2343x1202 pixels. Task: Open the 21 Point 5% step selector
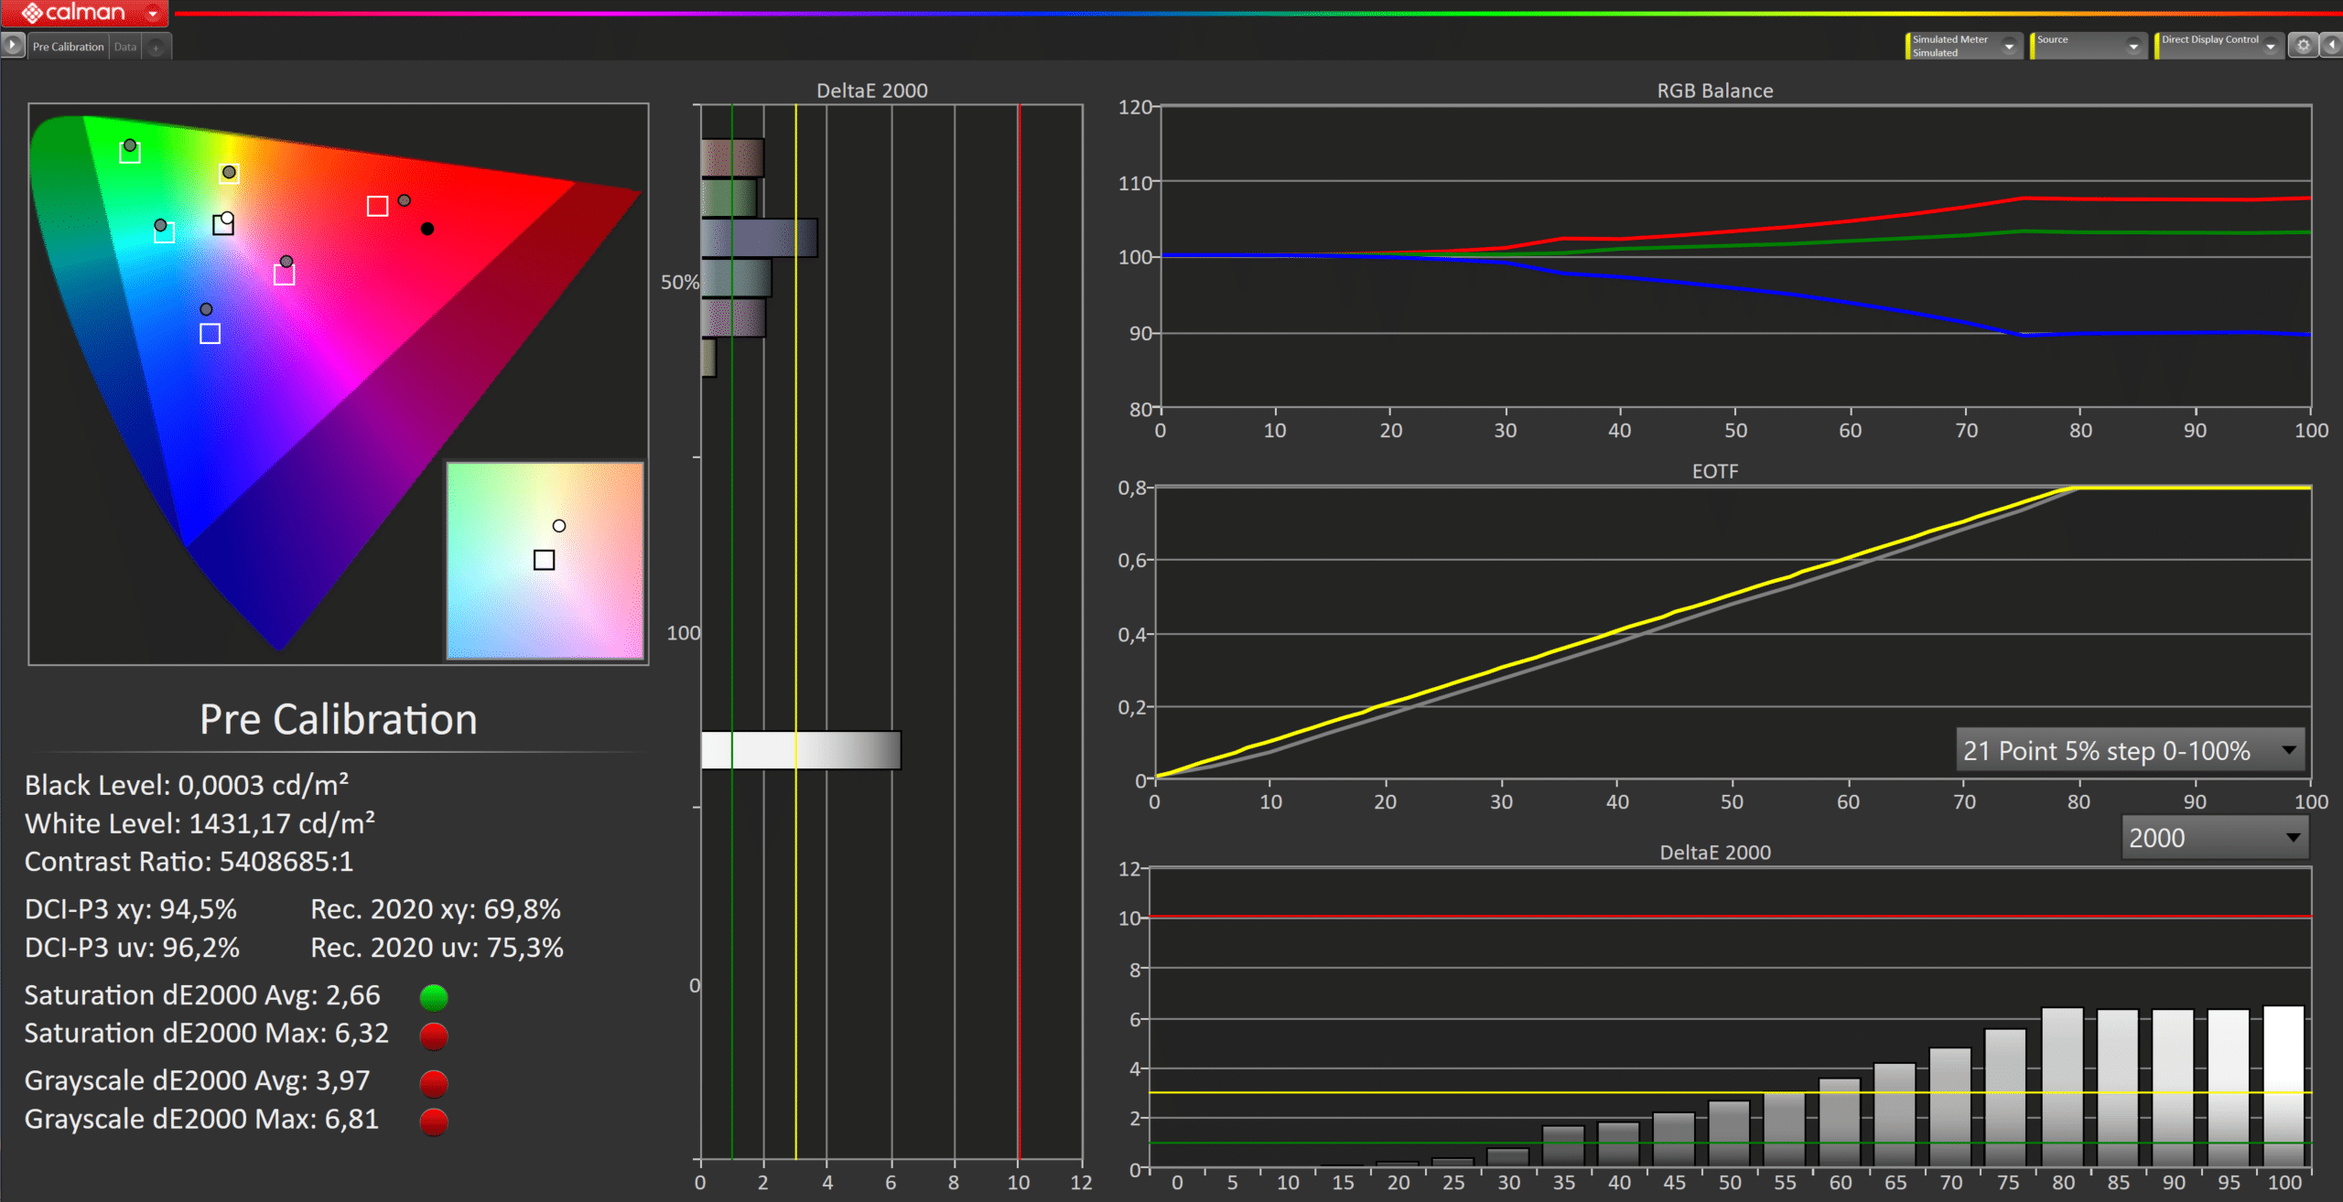2130,751
